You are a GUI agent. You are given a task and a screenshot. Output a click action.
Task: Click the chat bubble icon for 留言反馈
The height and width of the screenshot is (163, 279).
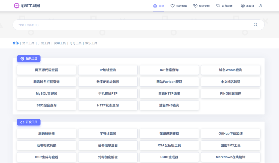coord(218,6)
